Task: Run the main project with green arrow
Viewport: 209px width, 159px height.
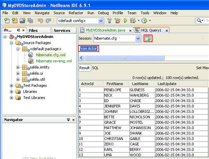Action: pyautogui.click(x=125, y=21)
